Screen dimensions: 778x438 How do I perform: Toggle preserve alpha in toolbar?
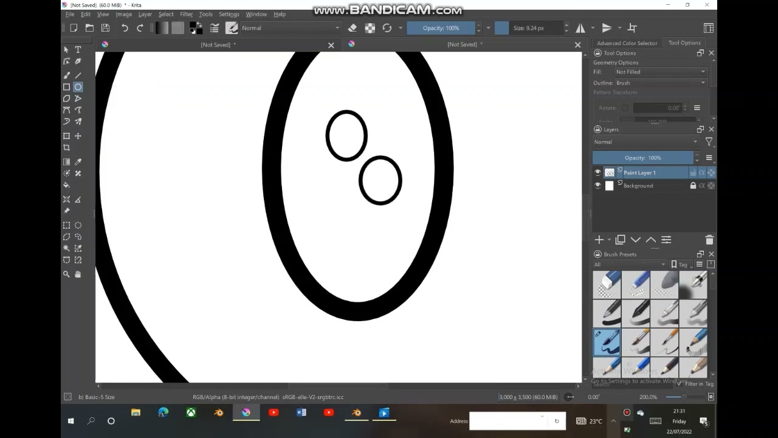tap(370, 28)
